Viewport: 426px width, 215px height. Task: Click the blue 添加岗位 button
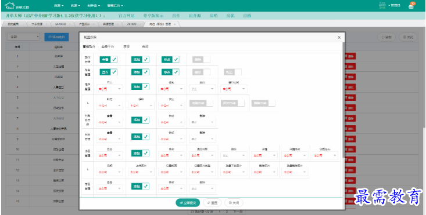coord(56,37)
